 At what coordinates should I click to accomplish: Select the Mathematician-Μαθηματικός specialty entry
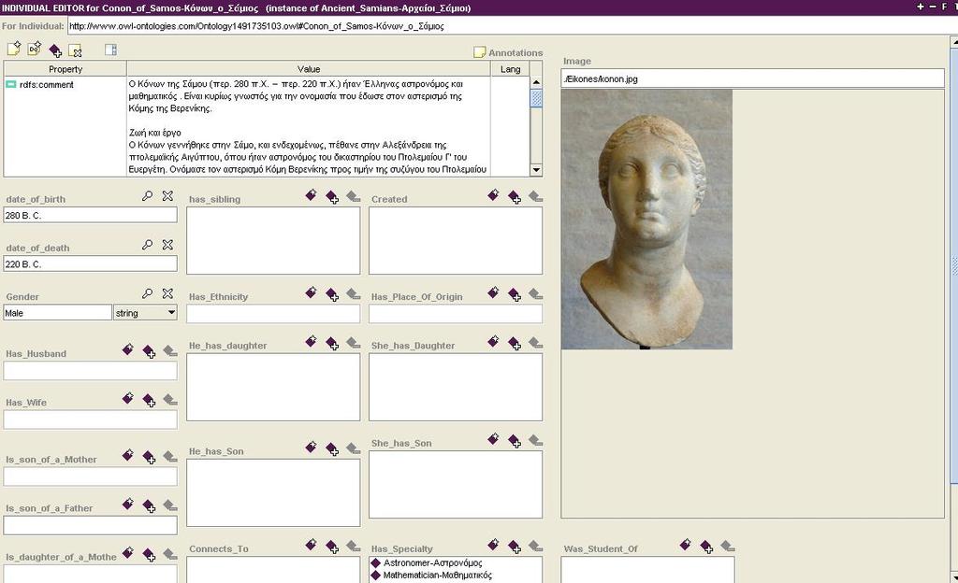coord(431,576)
